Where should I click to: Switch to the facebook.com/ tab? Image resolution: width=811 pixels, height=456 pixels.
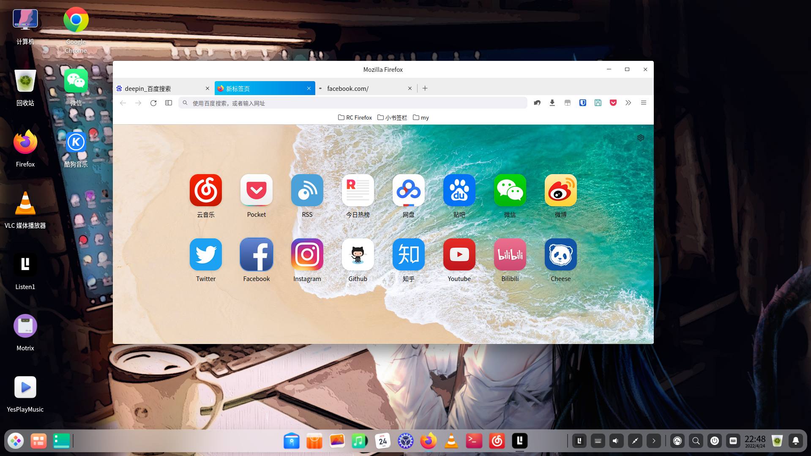366,88
